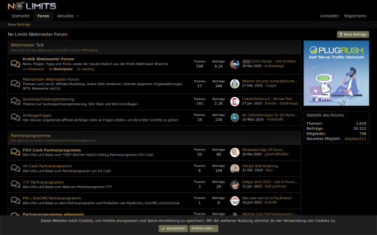Screen dimensions: 377x235
Task: Open user link magan beside 27 Feb. 2025
Action: point(271,86)
